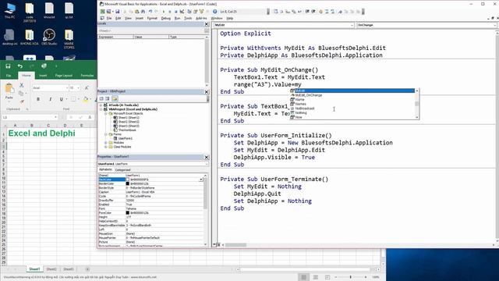Open VBA File menu
The width and height of the screenshot is (499, 281).
pos(109,19)
